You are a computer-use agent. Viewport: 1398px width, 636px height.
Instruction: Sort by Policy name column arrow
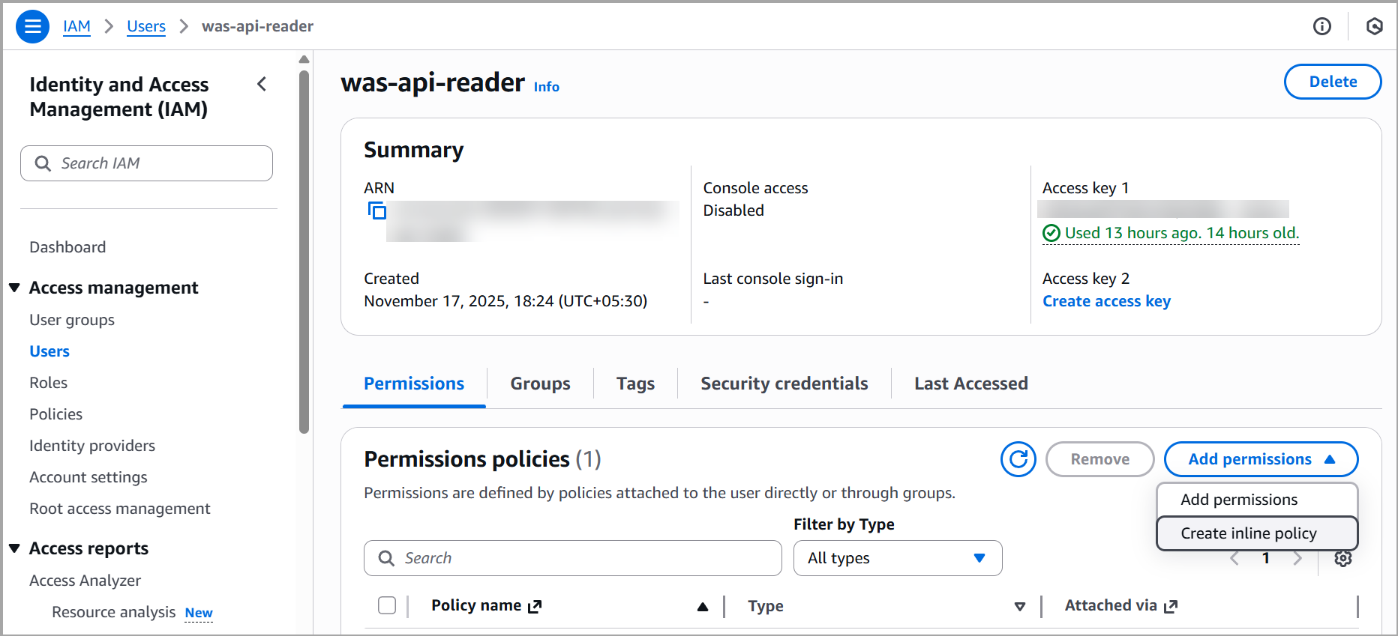tap(702, 606)
